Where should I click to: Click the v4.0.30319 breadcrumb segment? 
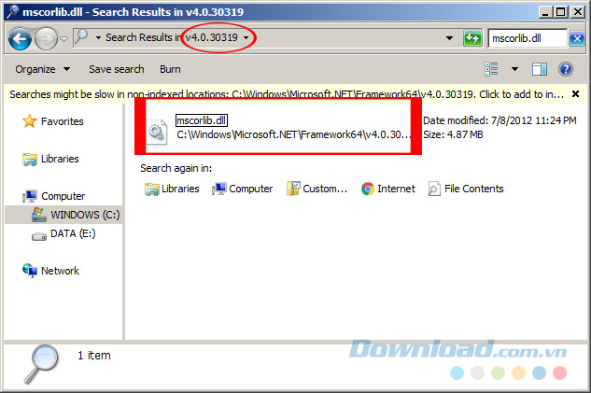pyautogui.click(x=211, y=37)
